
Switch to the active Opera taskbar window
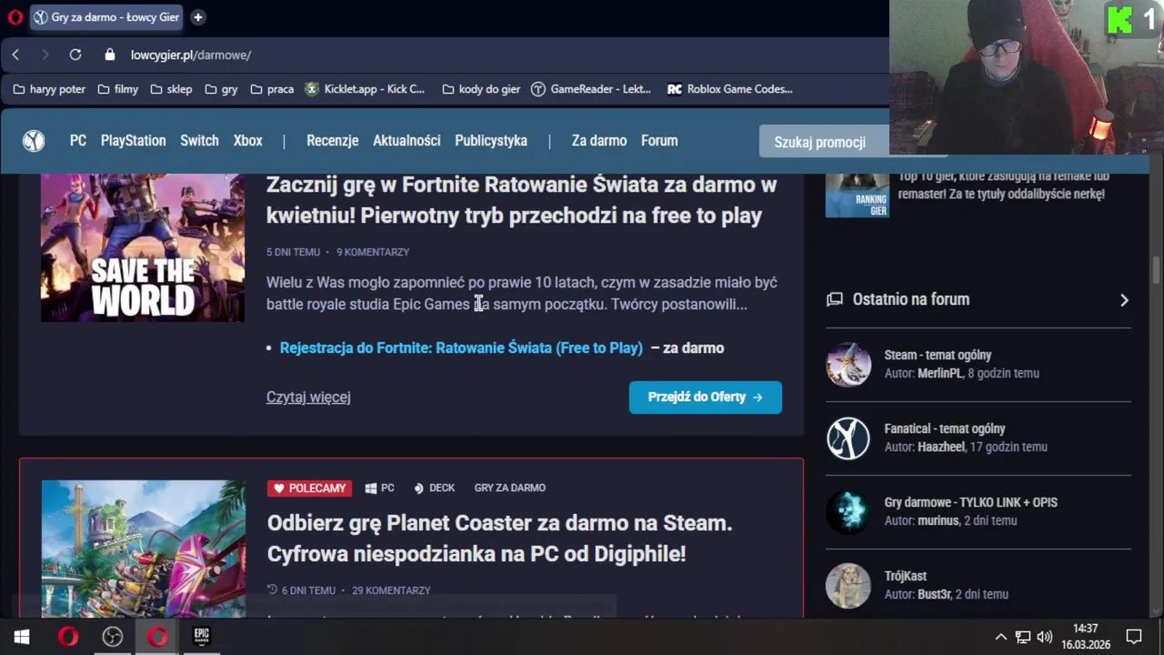tap(157, 637)
